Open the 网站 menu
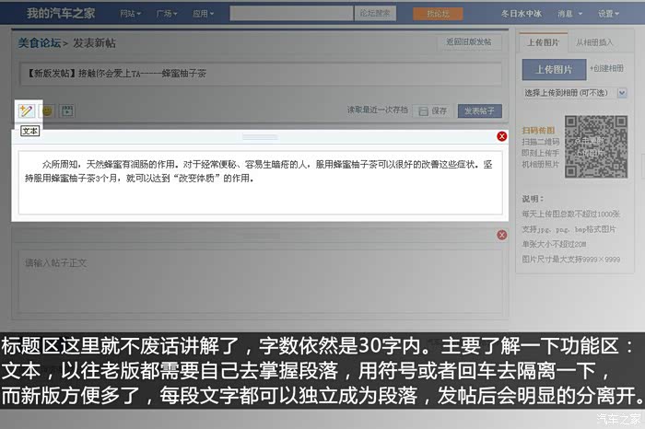The width and height of the screenshot is (645, 429). pos(131,14)
